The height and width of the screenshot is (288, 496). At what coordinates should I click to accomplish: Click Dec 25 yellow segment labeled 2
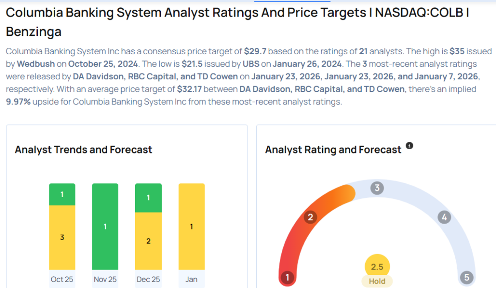click(x=148, y=241)
